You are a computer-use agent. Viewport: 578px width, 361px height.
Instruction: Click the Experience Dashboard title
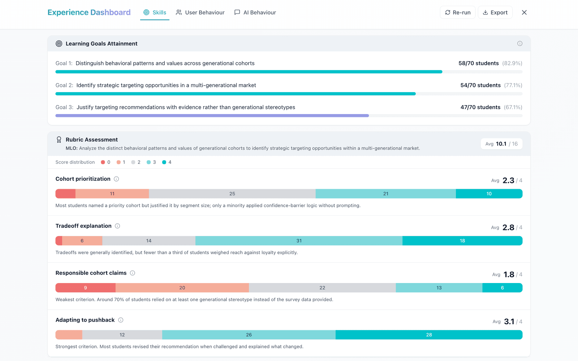pos(89,13)
